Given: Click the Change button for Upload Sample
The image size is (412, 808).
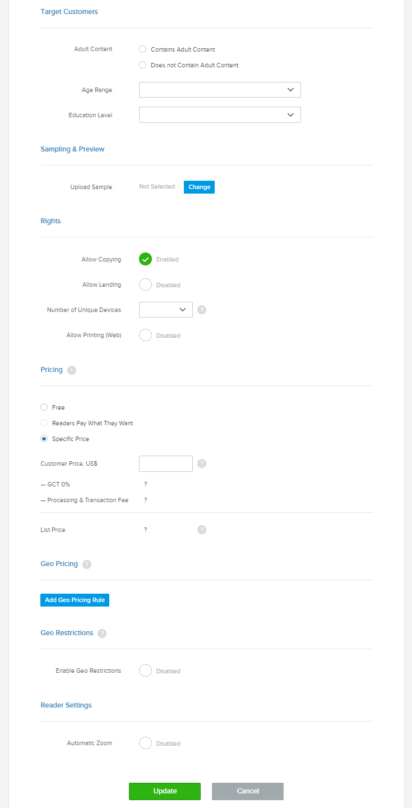Looking at the screenshot, I should tap(199, 187).
